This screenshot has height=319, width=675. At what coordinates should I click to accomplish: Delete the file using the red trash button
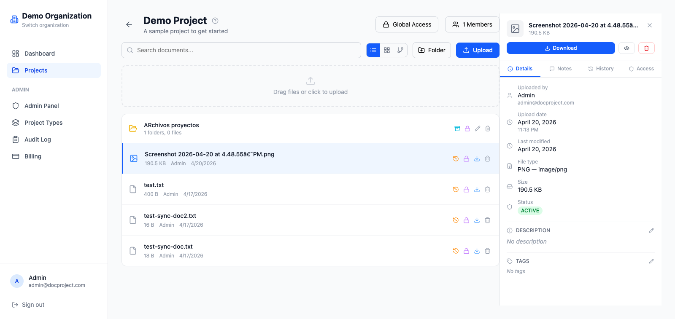point(646,48)
